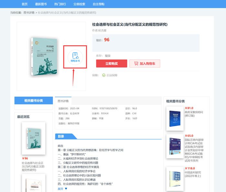This screenshot has width=226, height=192.
Task: Open the 首页 menu item
Action: click(25, 4)
